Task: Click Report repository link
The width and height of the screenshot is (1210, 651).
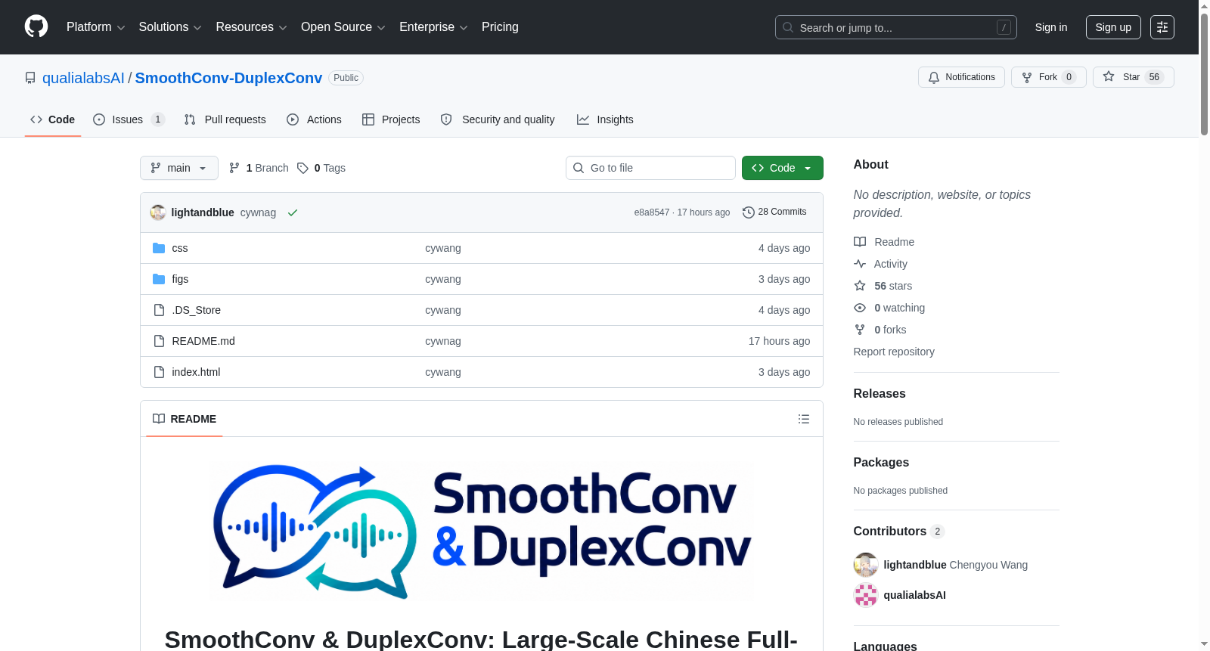Action: pyautogui.click(x=894, y=352)
